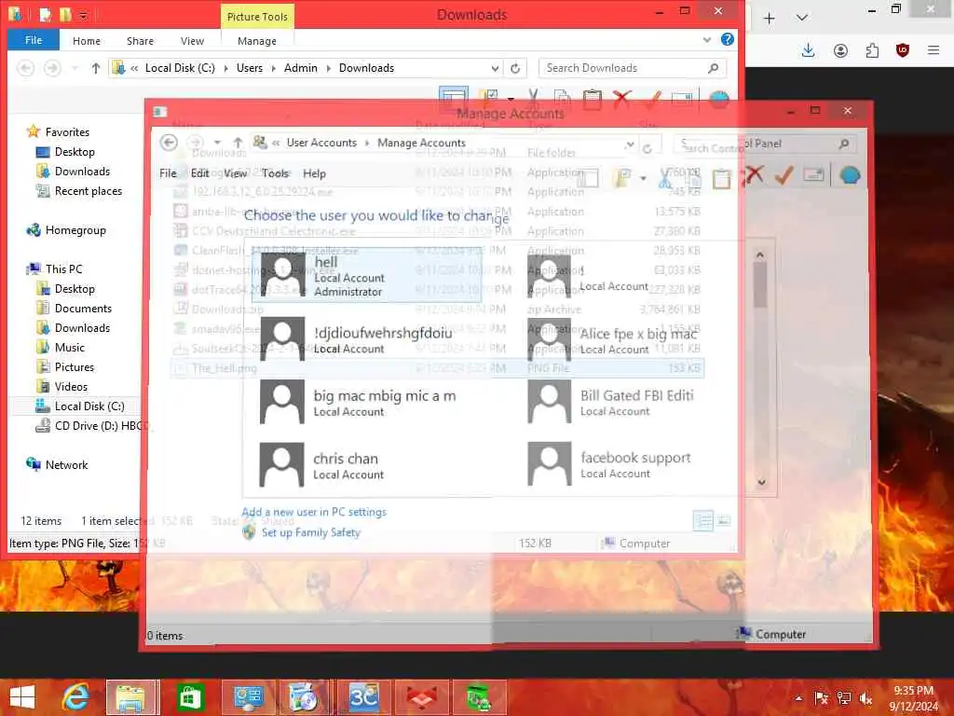
Task: Click the Search Control Panel field
Action: tap(764, 145)
